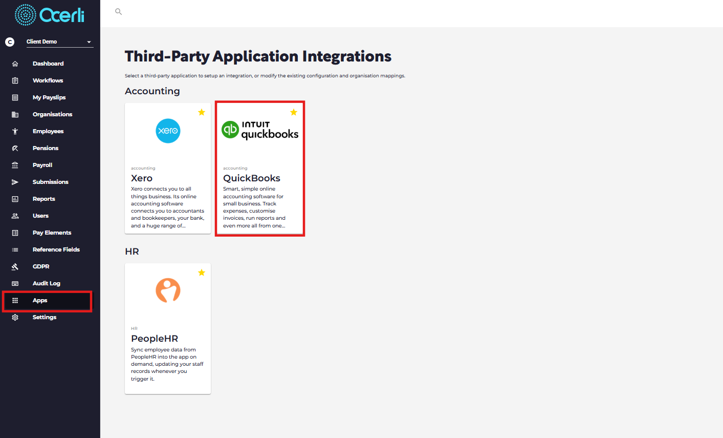
Task: Select the Audit Log label
Action: coord(47,283)
